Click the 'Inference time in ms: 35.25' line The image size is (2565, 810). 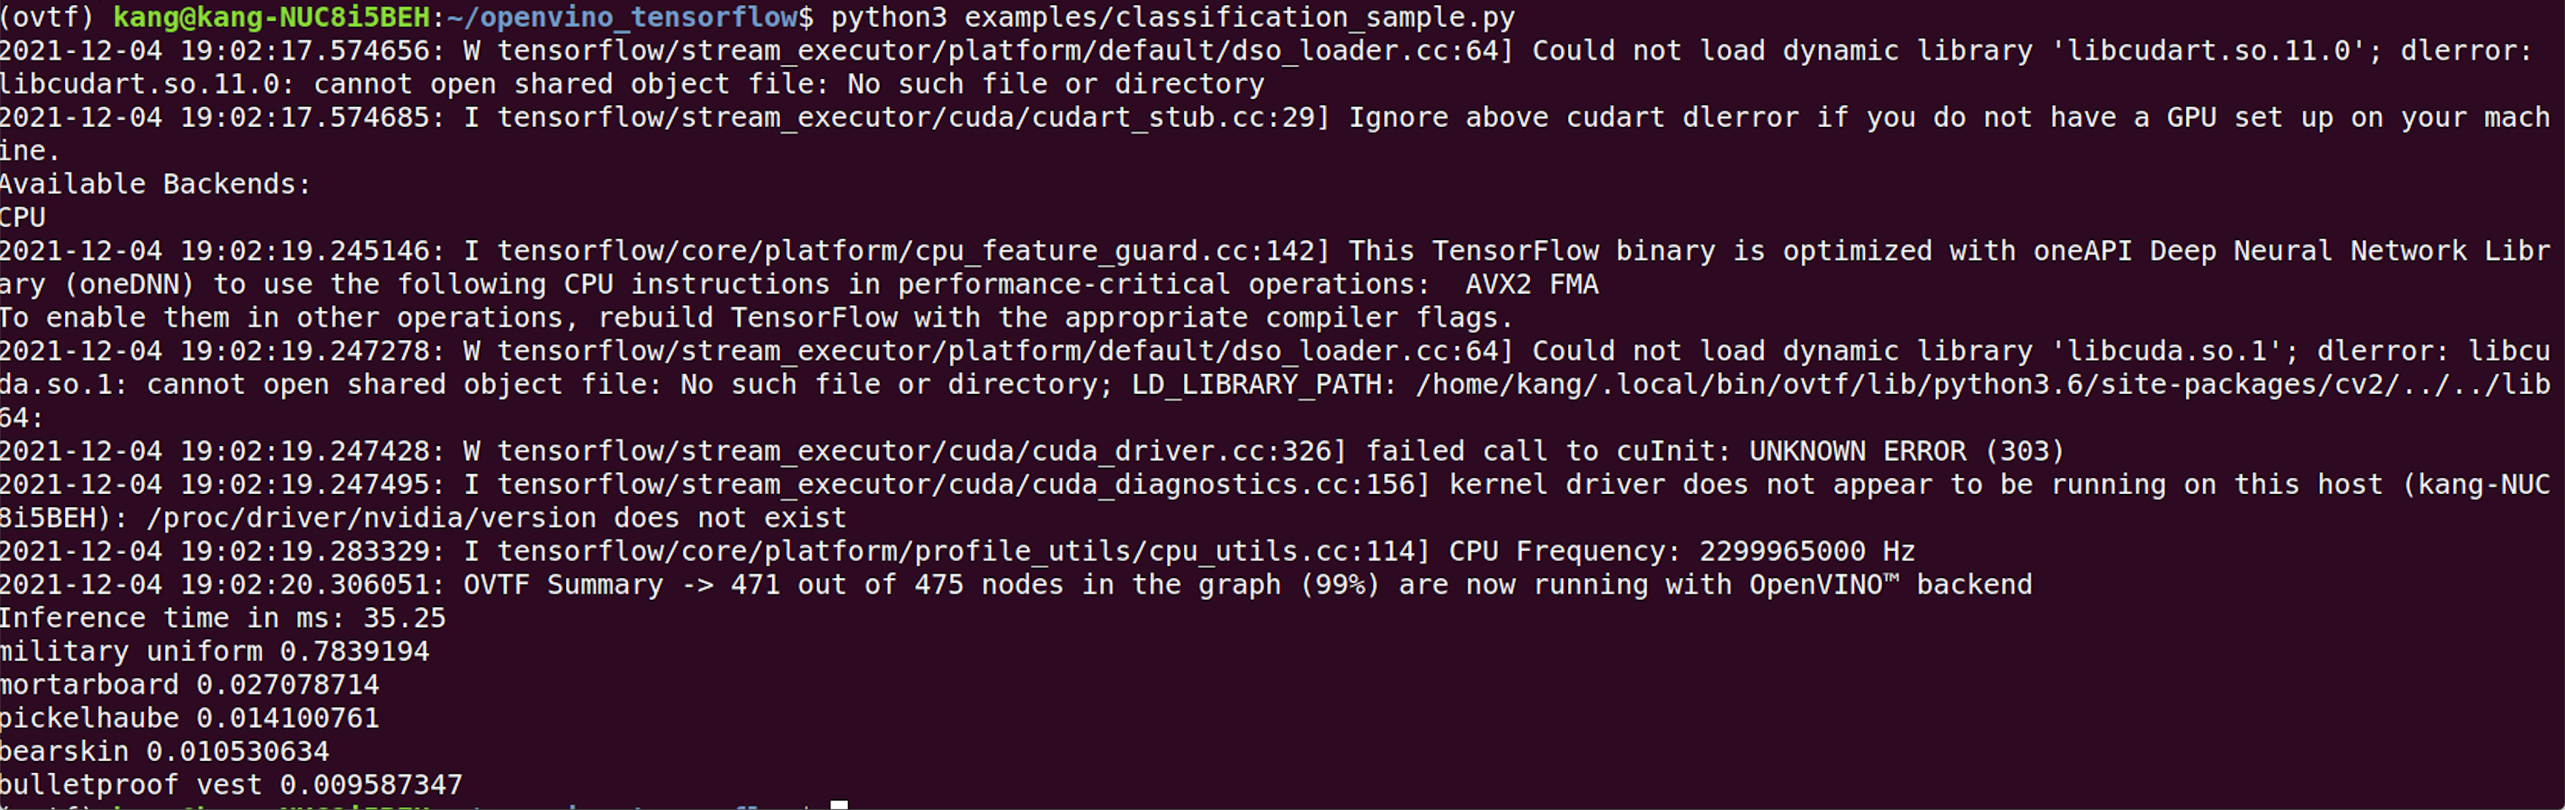tap(222, 618)
